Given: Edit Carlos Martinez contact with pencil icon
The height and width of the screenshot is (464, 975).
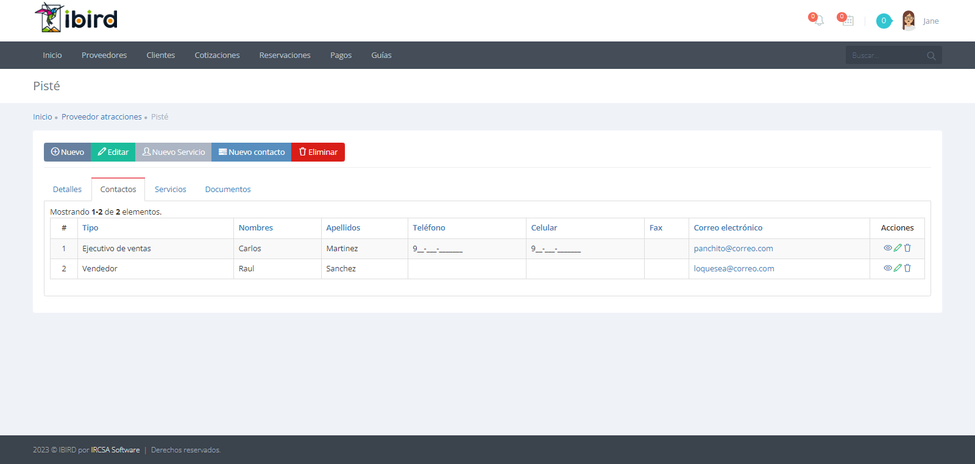Looking at the screenshot, I should click(x=898, y=248).
